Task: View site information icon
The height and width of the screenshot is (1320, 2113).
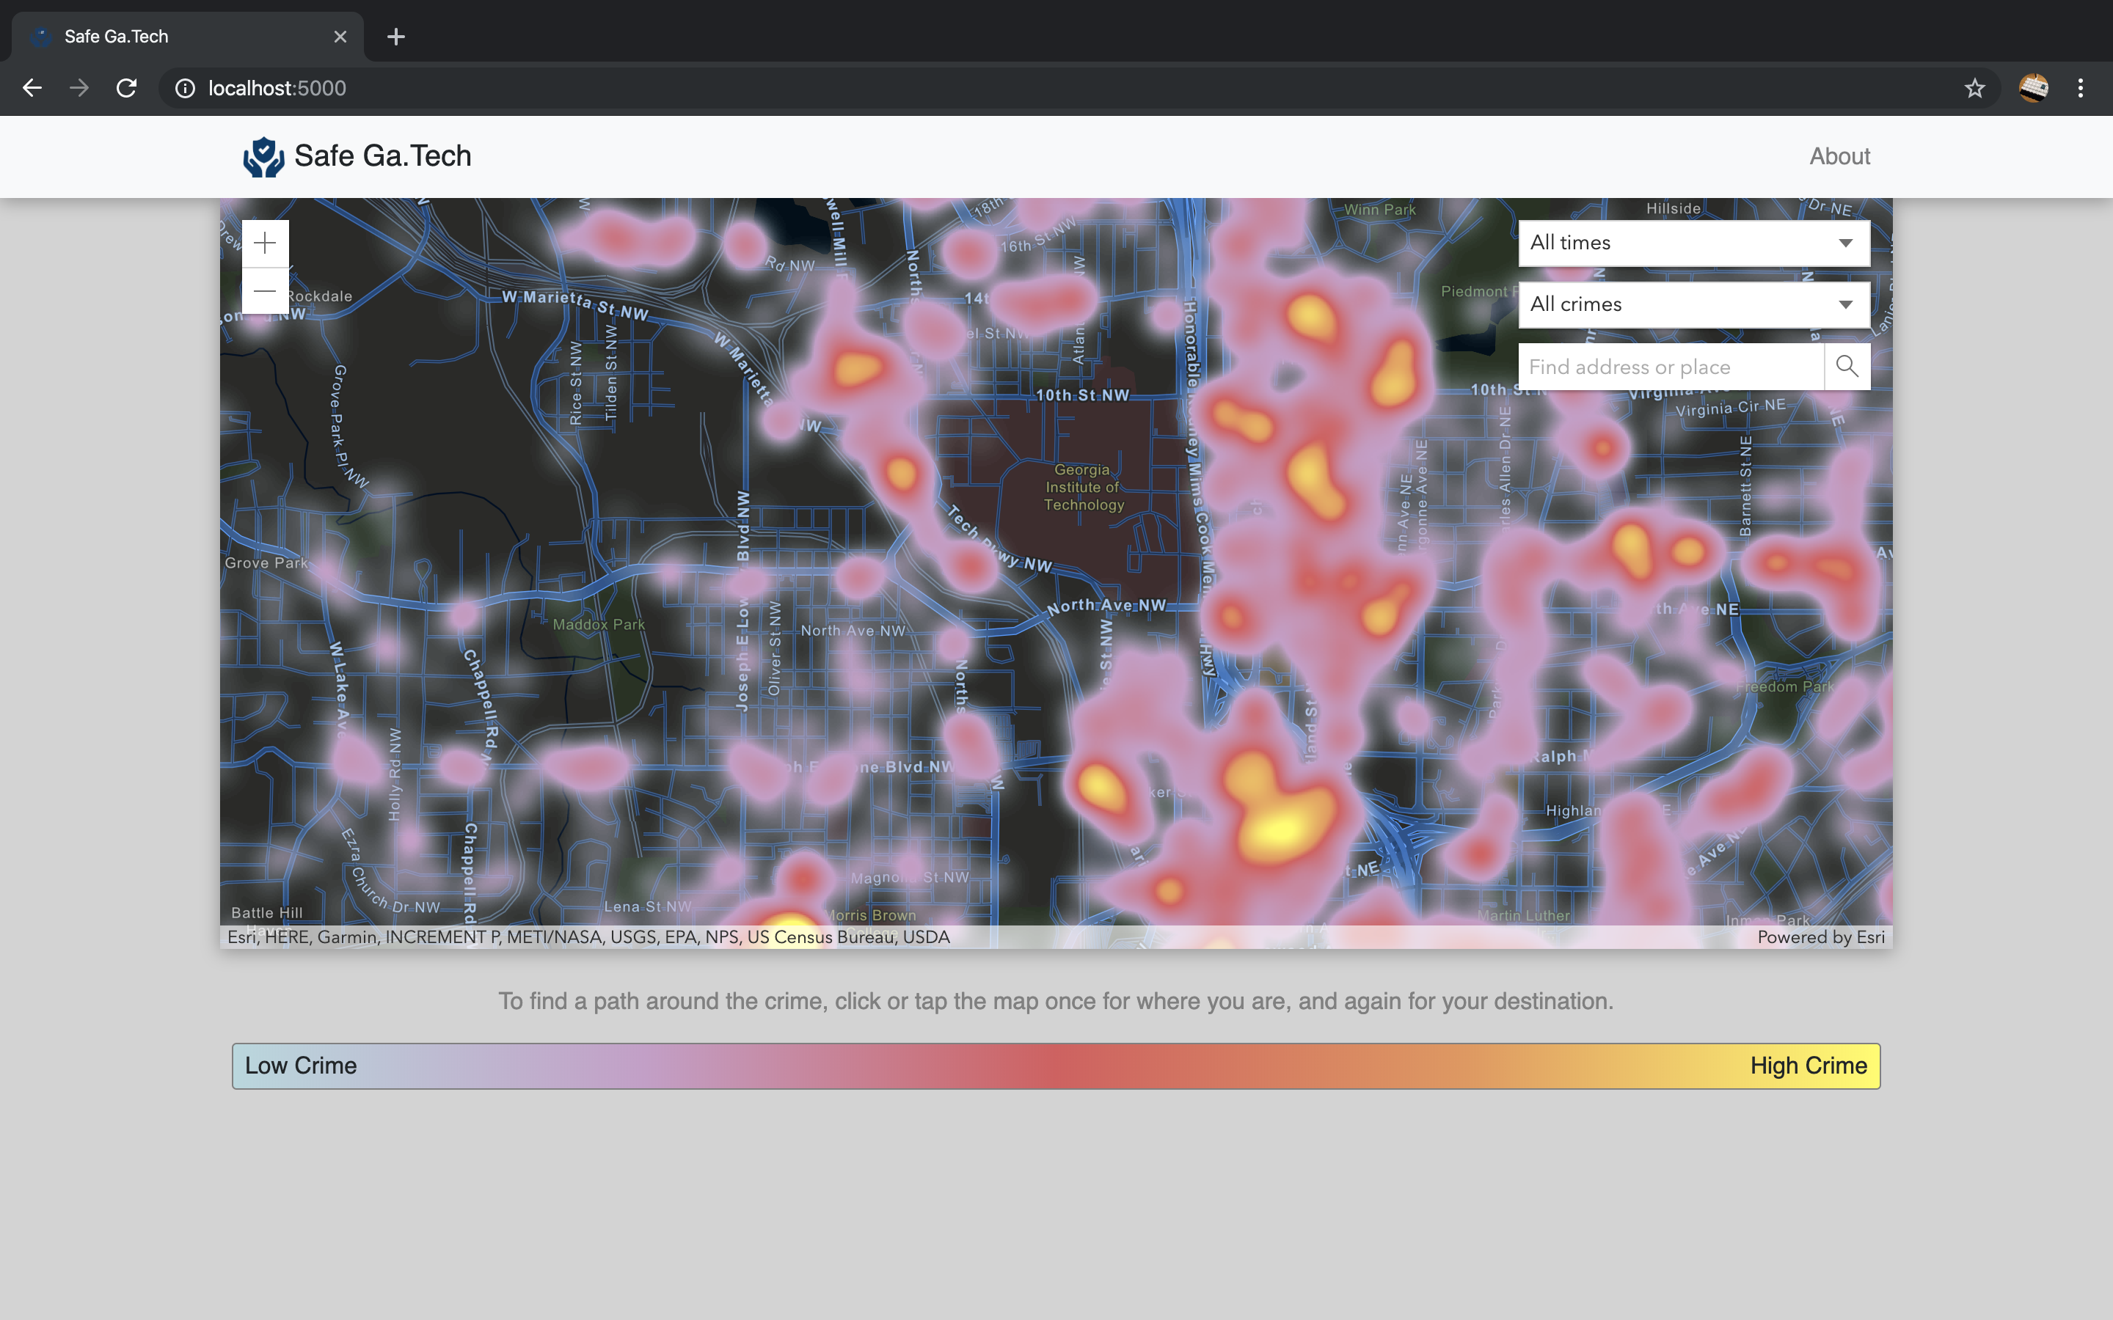Action: 185,88
